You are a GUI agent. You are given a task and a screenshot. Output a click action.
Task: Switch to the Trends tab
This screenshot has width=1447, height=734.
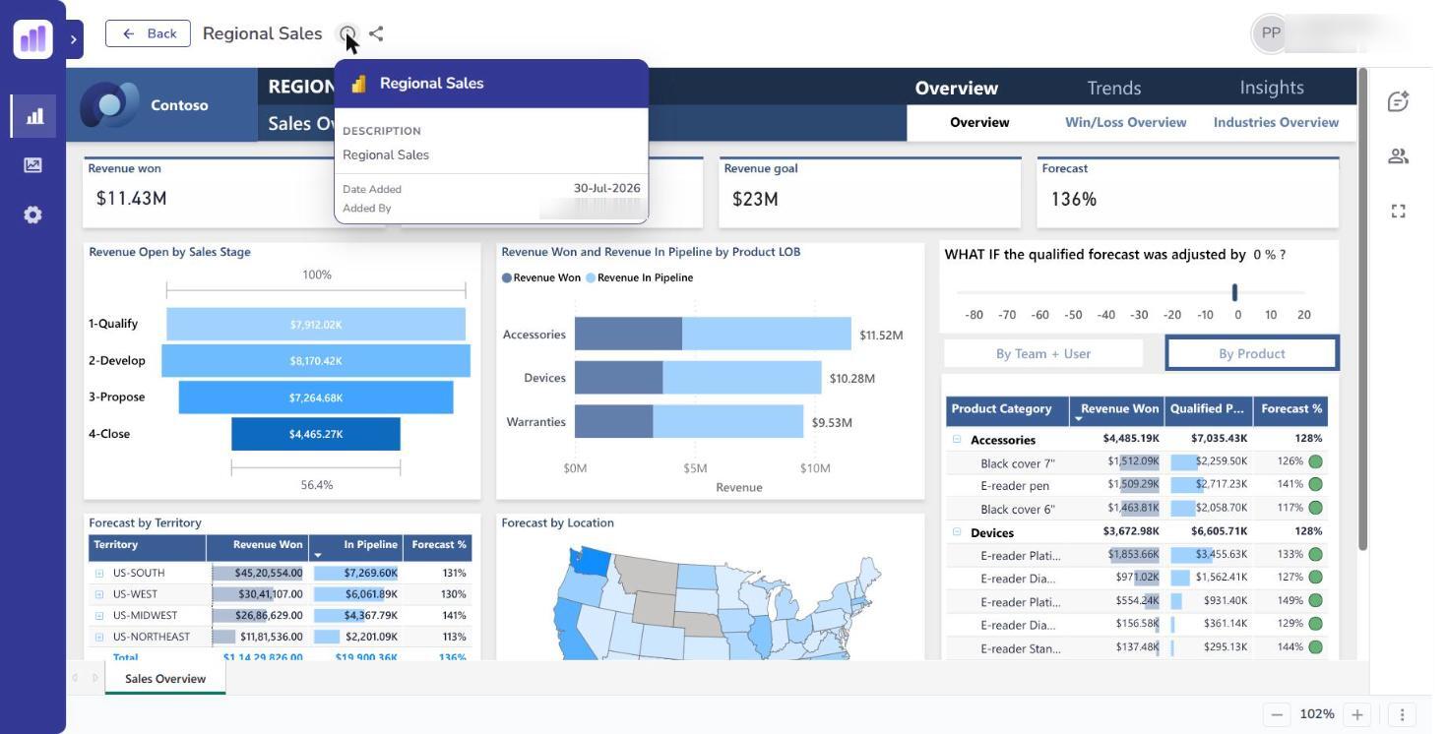(1113, 88)
